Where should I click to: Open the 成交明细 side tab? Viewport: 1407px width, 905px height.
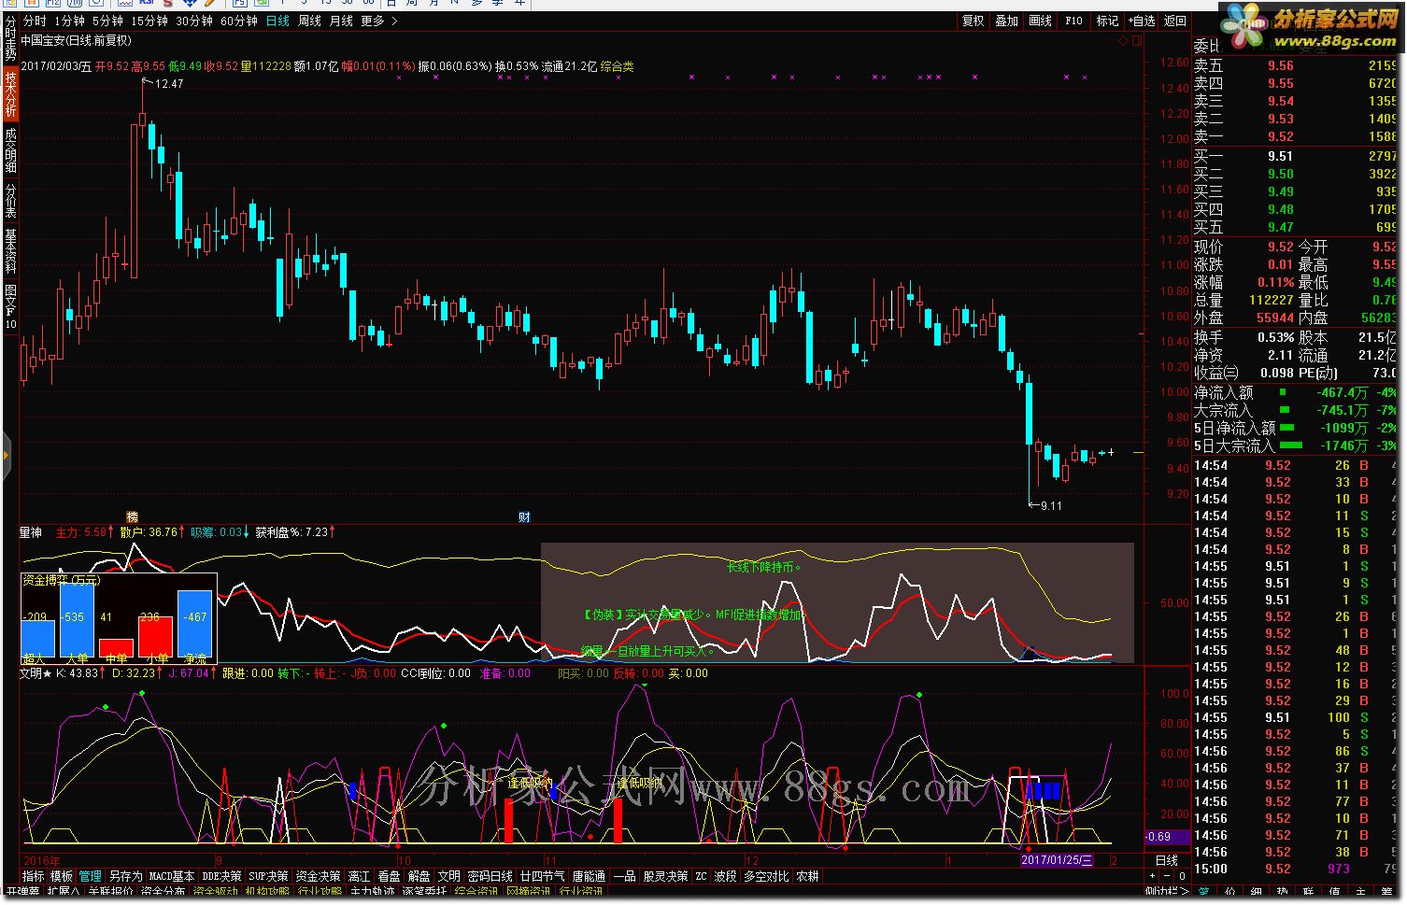pos(10,150)
